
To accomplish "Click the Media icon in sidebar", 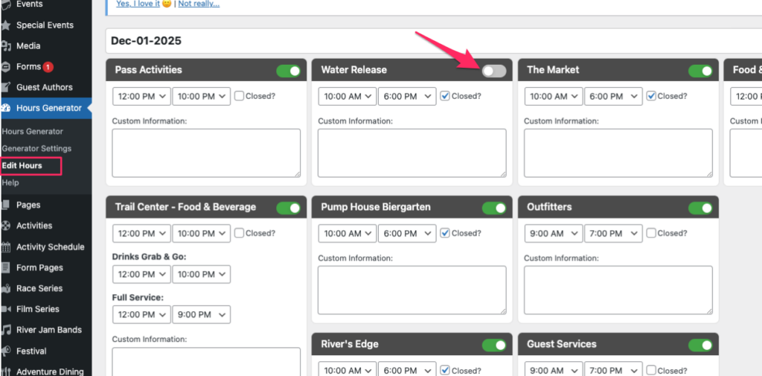I will click(6, 46).
